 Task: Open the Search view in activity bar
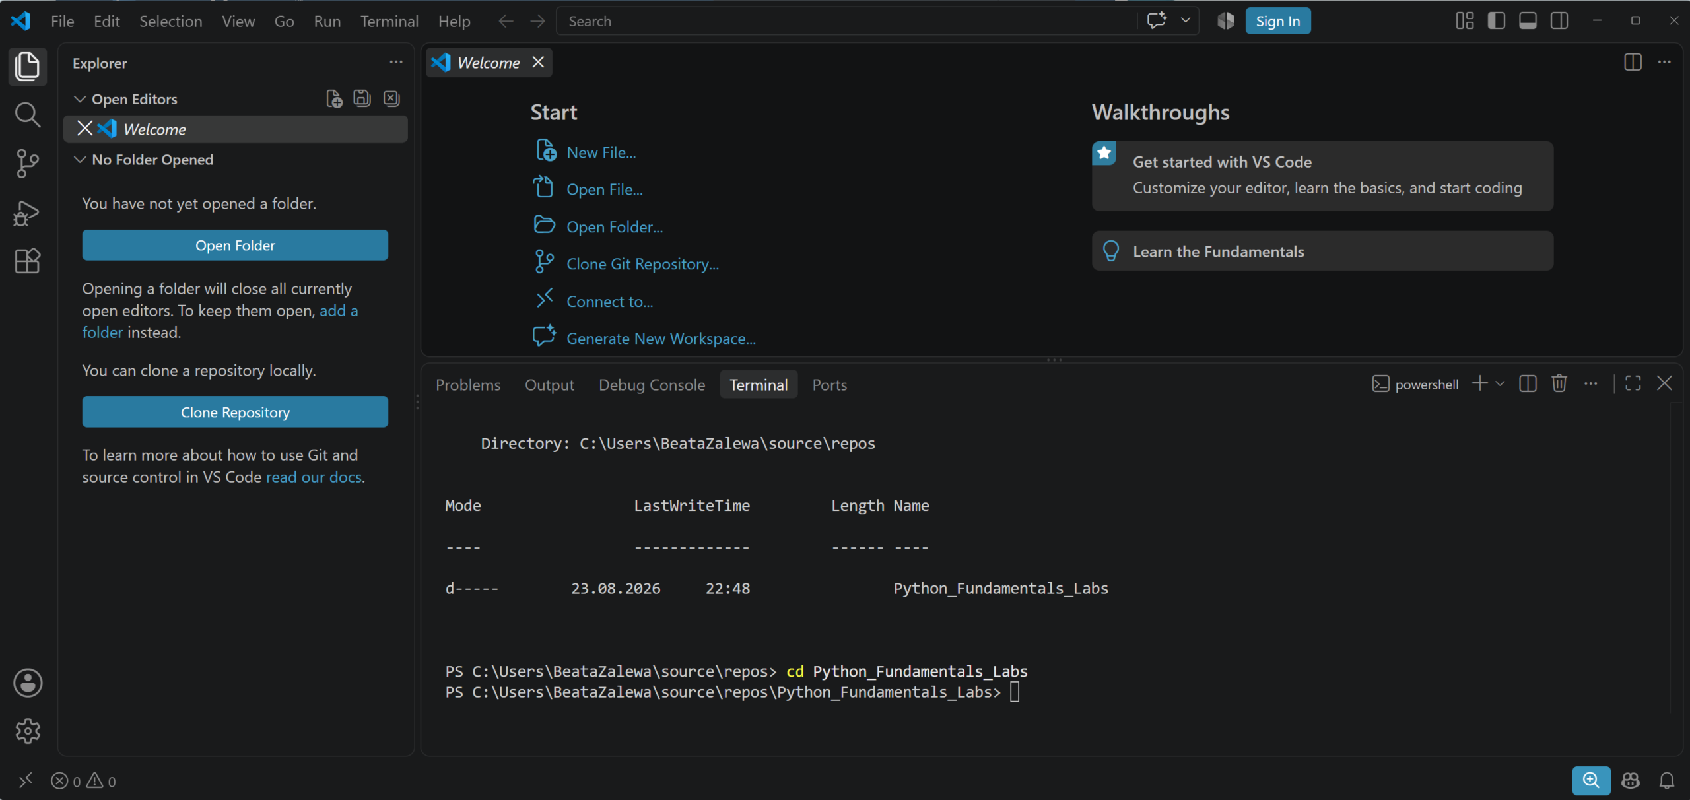pos(27,115)
